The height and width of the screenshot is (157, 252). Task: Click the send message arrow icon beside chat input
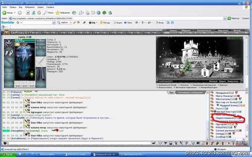[154, 143]
